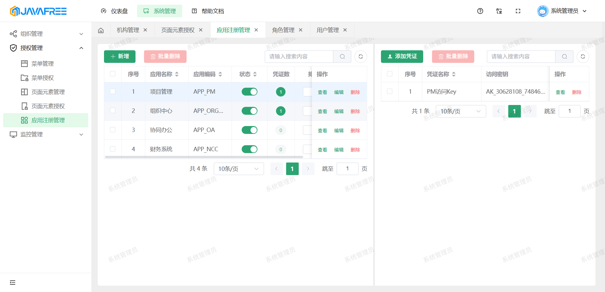Click the 添加凭证 button
This screenshot has height=292, width=605.
[402, 57]
